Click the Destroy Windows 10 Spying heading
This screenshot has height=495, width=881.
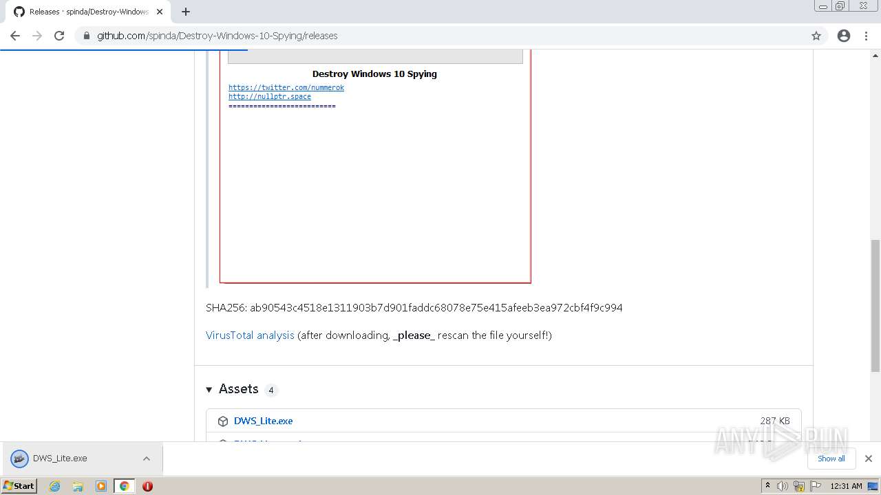374,74
